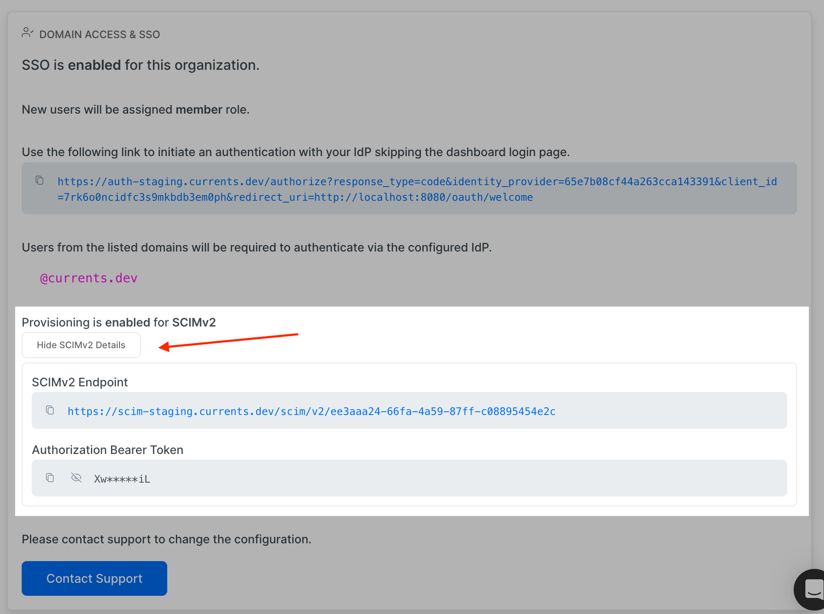Click the masked token text Xw******iL
Viewport: 824px width, 614px height.
point(122,479)
